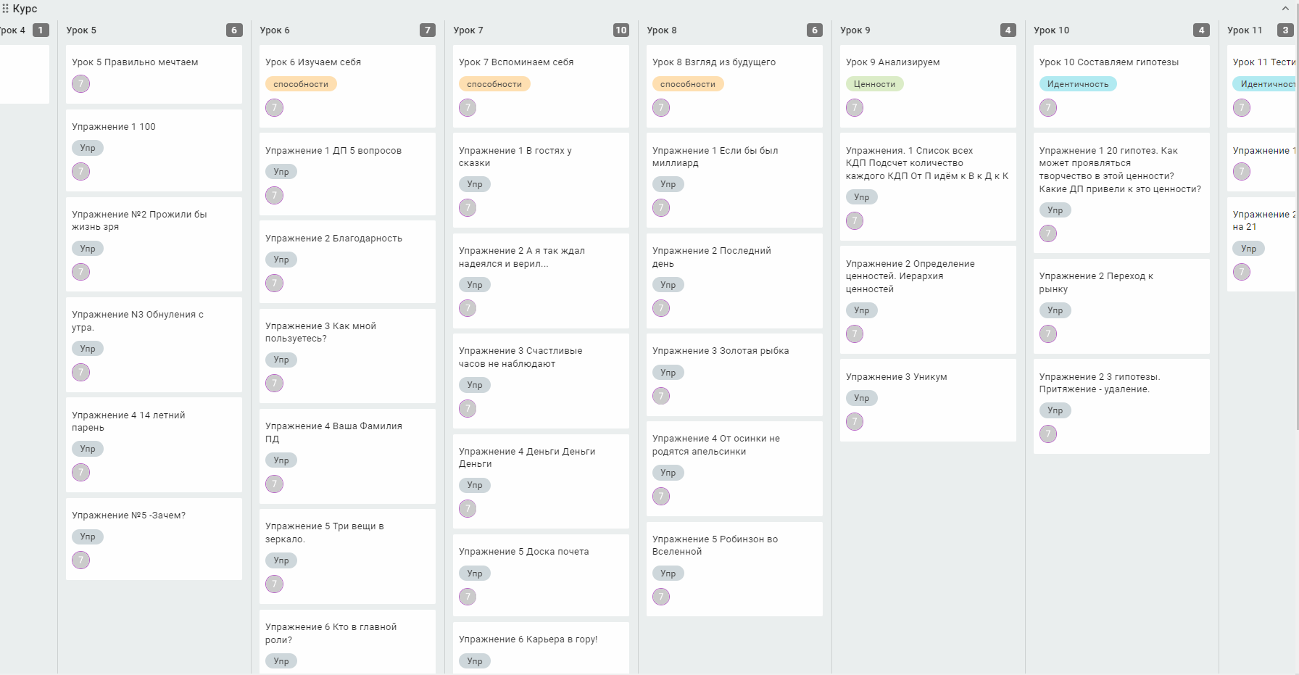Click the drag handle next to Курс
The height and width of the screenshot is (675, 1299).
tap(5, 9)
